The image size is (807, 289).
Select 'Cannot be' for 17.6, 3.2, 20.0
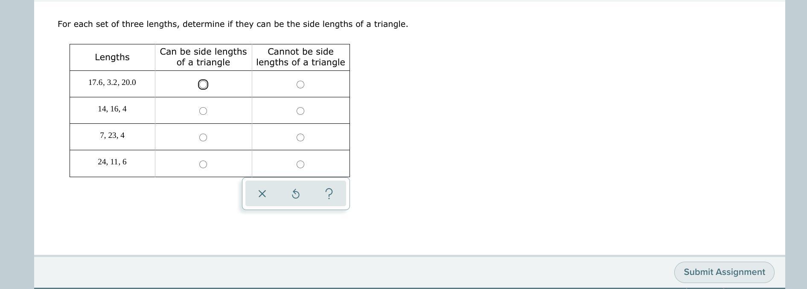300,85
